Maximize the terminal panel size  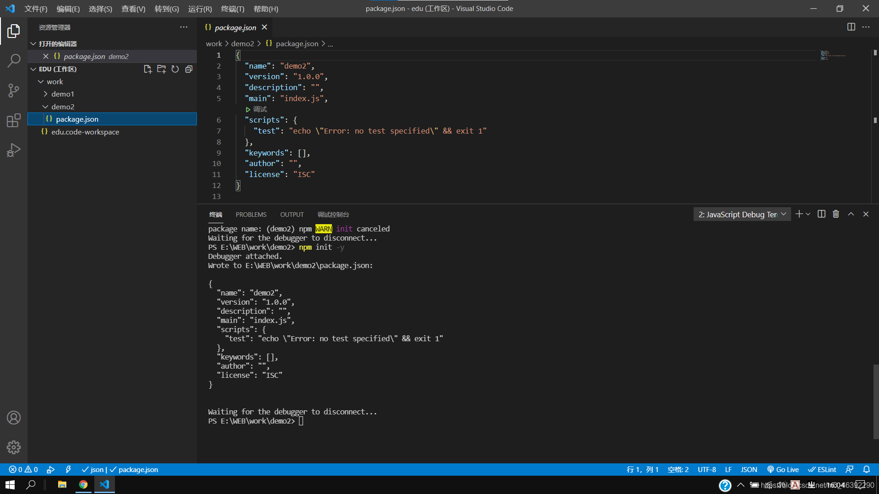pyautogui.click(x=851, y=214)
